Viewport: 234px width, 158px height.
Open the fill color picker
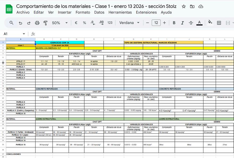(210, 23)
